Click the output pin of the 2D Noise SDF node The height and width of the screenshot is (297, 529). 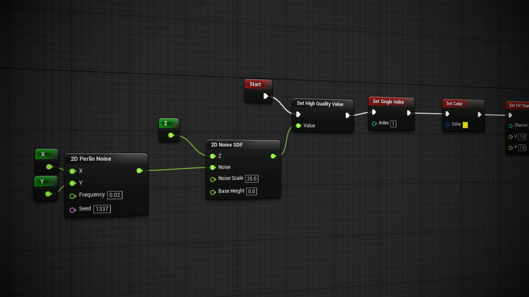point(273,156)
